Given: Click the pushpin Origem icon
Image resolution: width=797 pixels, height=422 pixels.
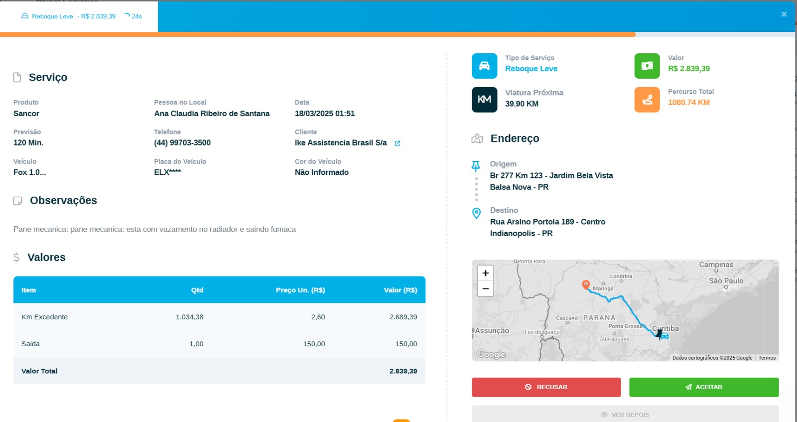Looking at the screenshot, I should pyautogui.click(x=476, y=166).
